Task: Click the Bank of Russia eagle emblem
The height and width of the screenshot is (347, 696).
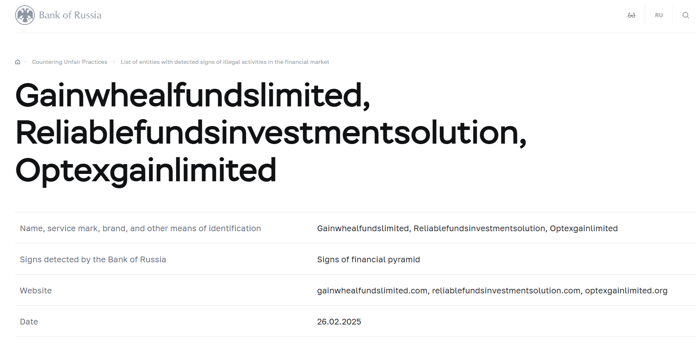Action: 25,15
